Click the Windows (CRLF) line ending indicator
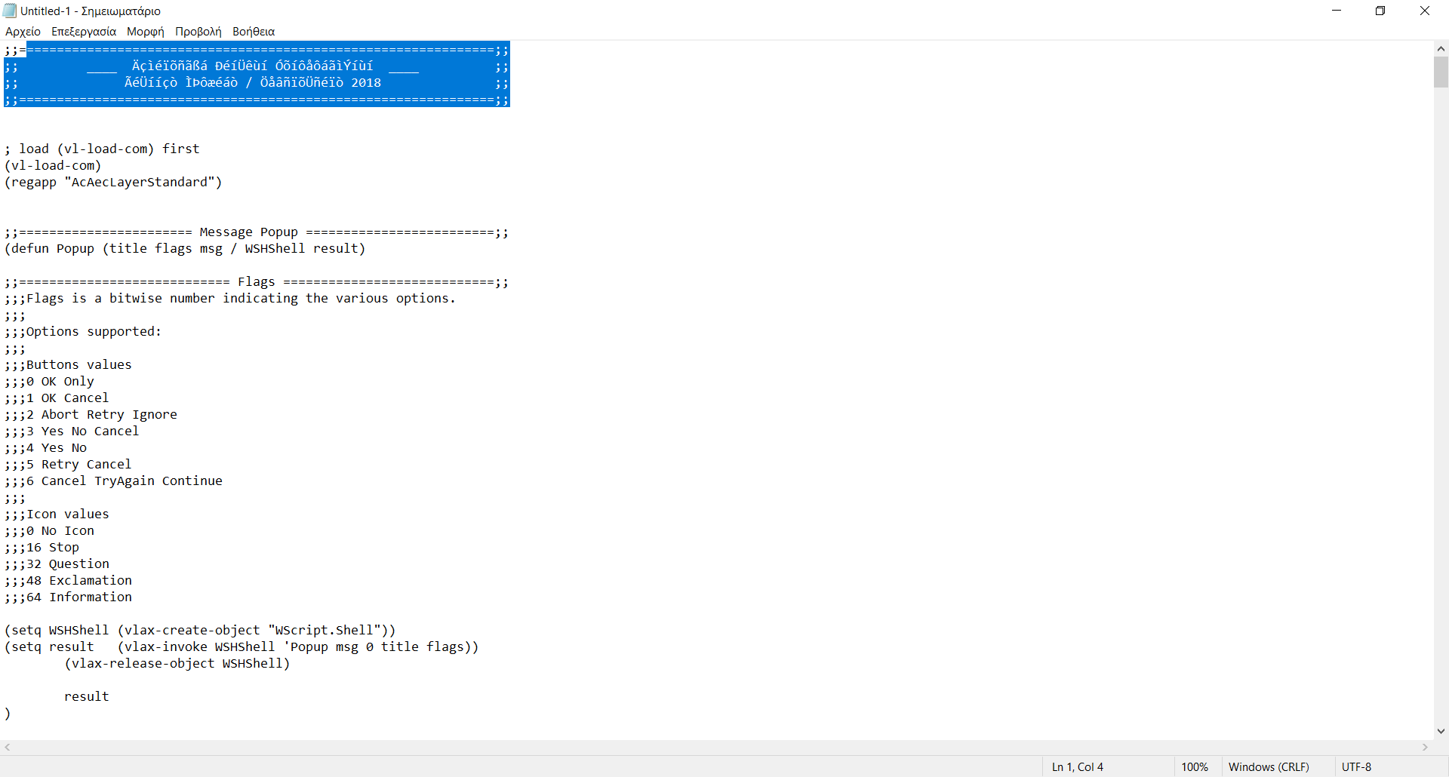This screenshot has height=777, width=1449. coord(1269,767)
